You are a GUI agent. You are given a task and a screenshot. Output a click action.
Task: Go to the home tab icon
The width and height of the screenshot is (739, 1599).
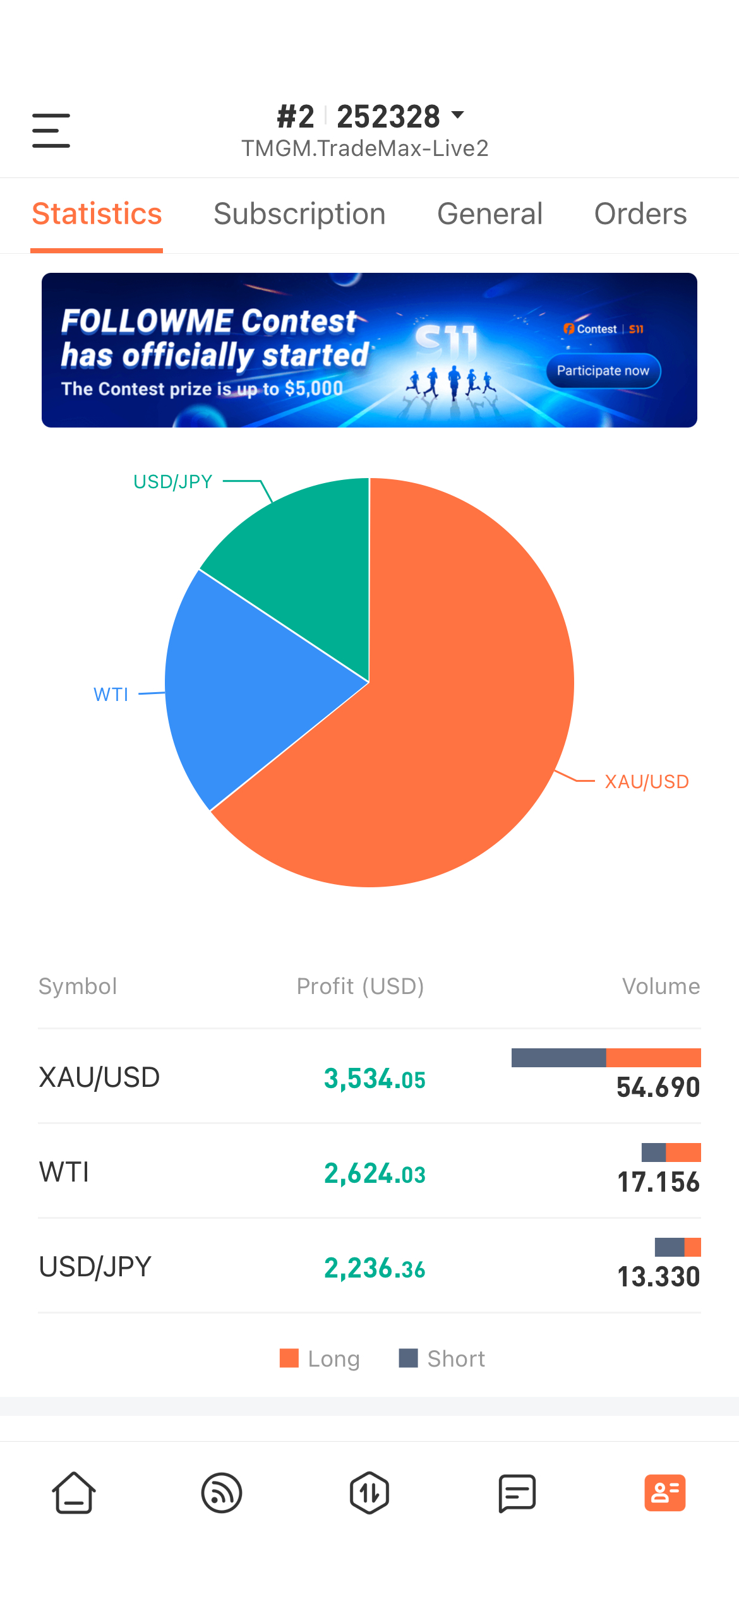(x=74, y=1493)
